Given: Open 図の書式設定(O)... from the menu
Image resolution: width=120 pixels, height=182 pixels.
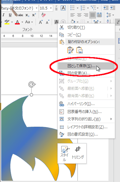Looking at the screenshot, I should tap(86, 134).
